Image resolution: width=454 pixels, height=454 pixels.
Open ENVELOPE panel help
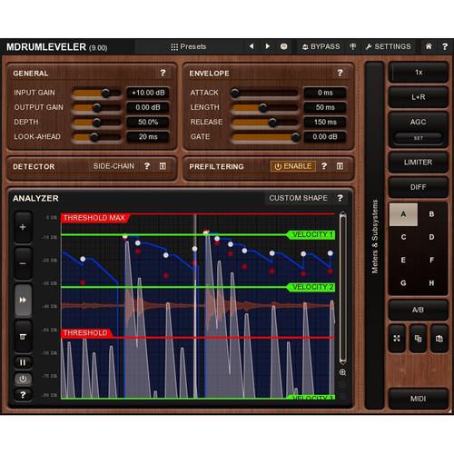click(340, 73)
